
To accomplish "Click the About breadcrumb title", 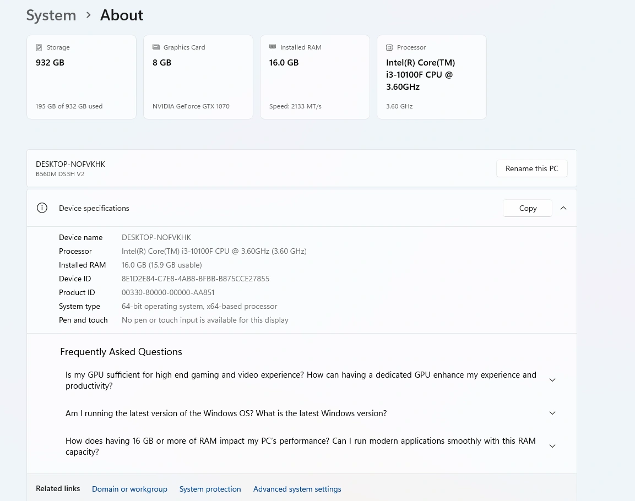I will click(x=122, y=15).
